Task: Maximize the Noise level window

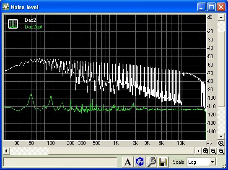Action: point(211,7)
